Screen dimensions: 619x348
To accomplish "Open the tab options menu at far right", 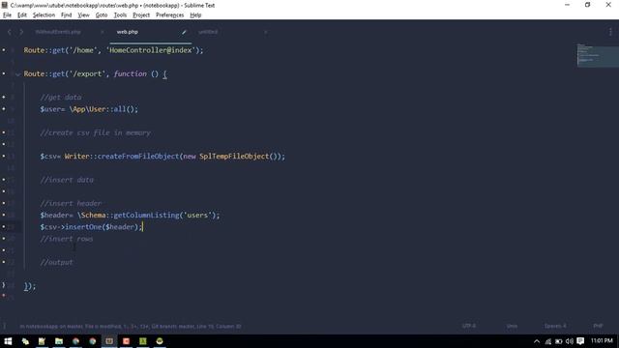I will tap(610, 32).
